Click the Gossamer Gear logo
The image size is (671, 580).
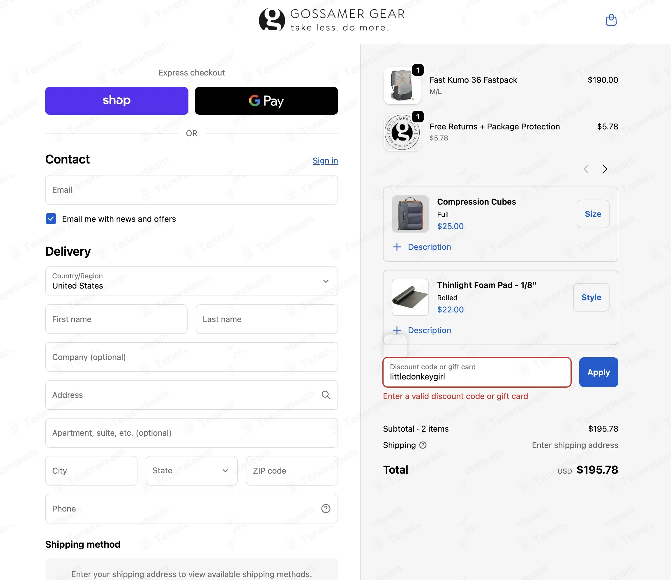(x=332, y=20)
